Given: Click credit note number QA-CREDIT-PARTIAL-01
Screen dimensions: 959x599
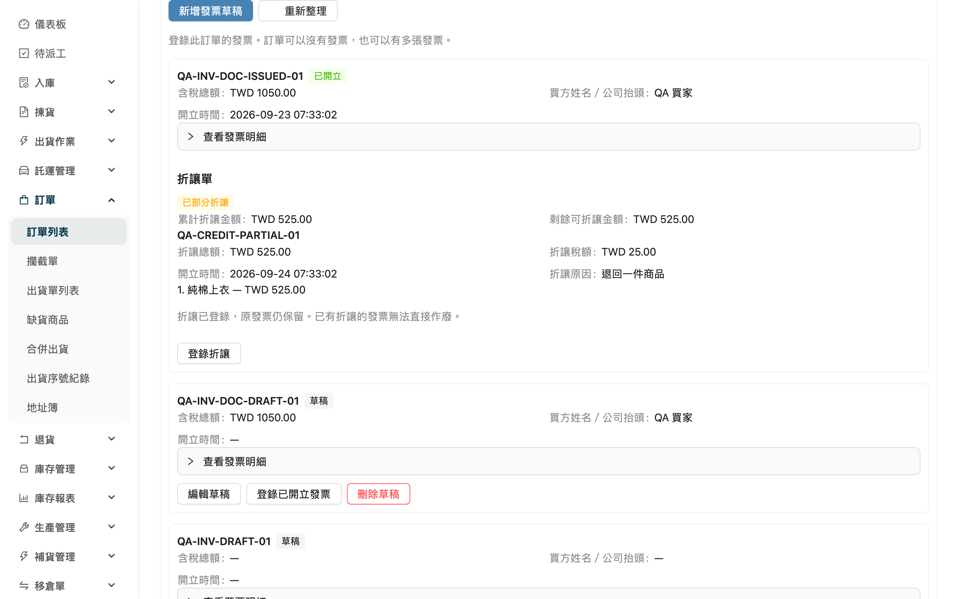Looking at the screenshot, I should click(238, 235).
